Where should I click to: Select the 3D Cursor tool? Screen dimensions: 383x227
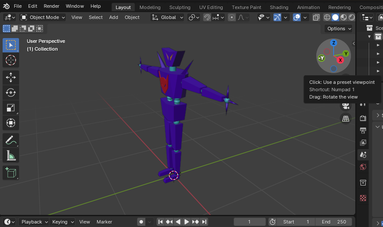click(11, 60)
